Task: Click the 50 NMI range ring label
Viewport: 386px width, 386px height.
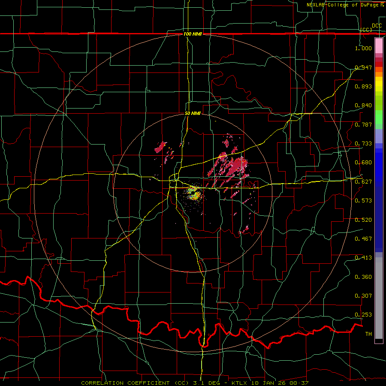Action: click(x=193, y=114)
